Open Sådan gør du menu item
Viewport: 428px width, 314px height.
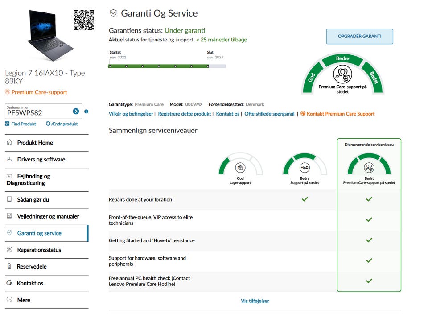pyautogui.click(x=47, y=199)
